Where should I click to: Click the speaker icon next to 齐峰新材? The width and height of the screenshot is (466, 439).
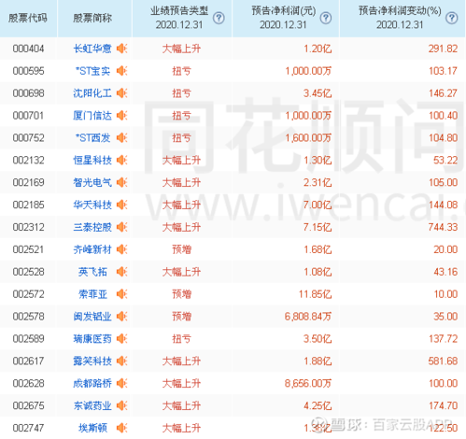click(121, 249)
